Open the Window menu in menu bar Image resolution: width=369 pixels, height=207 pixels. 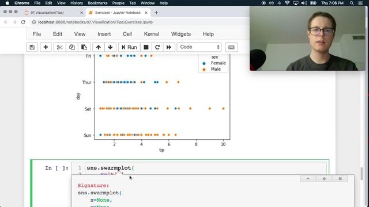(x=148, y=3)
